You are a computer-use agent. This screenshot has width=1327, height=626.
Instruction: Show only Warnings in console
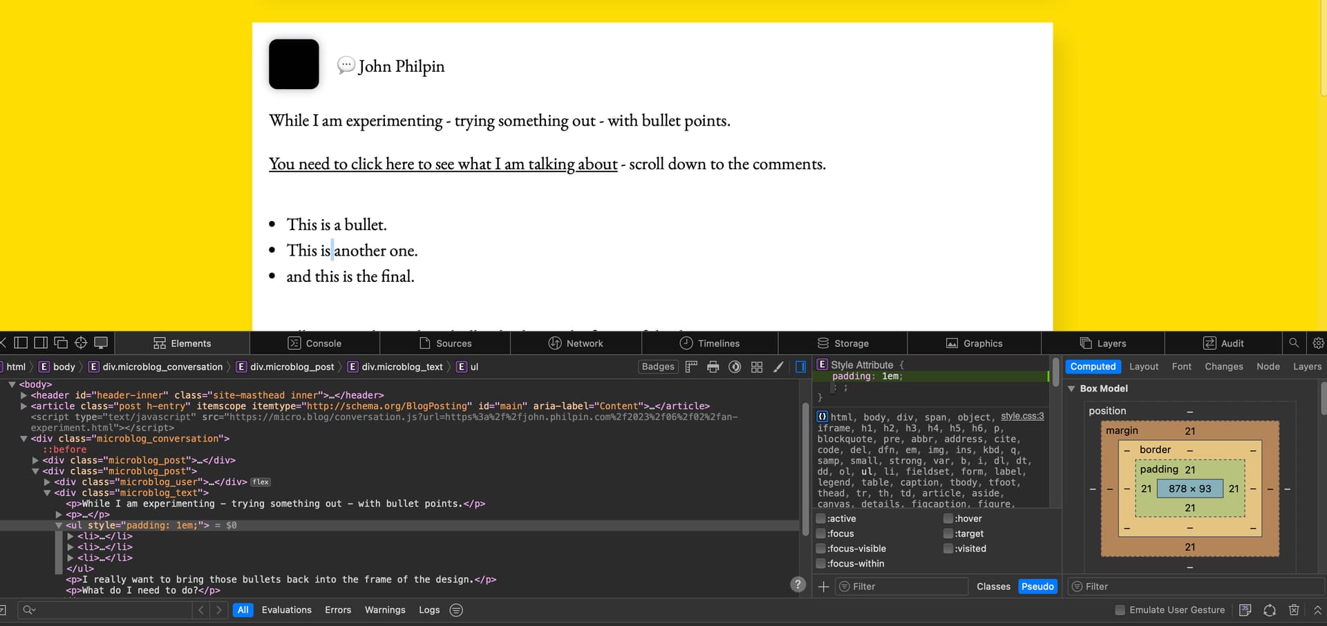click(385, 610)
